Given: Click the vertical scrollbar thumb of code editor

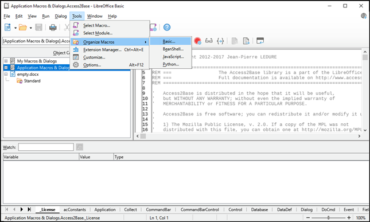Looking at the screenshot, I should tap(365, 57).
